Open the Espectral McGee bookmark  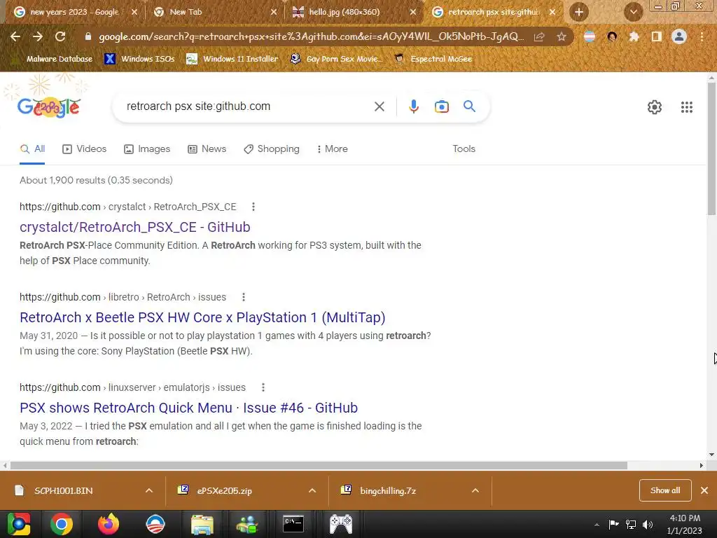tap(433, 59)
